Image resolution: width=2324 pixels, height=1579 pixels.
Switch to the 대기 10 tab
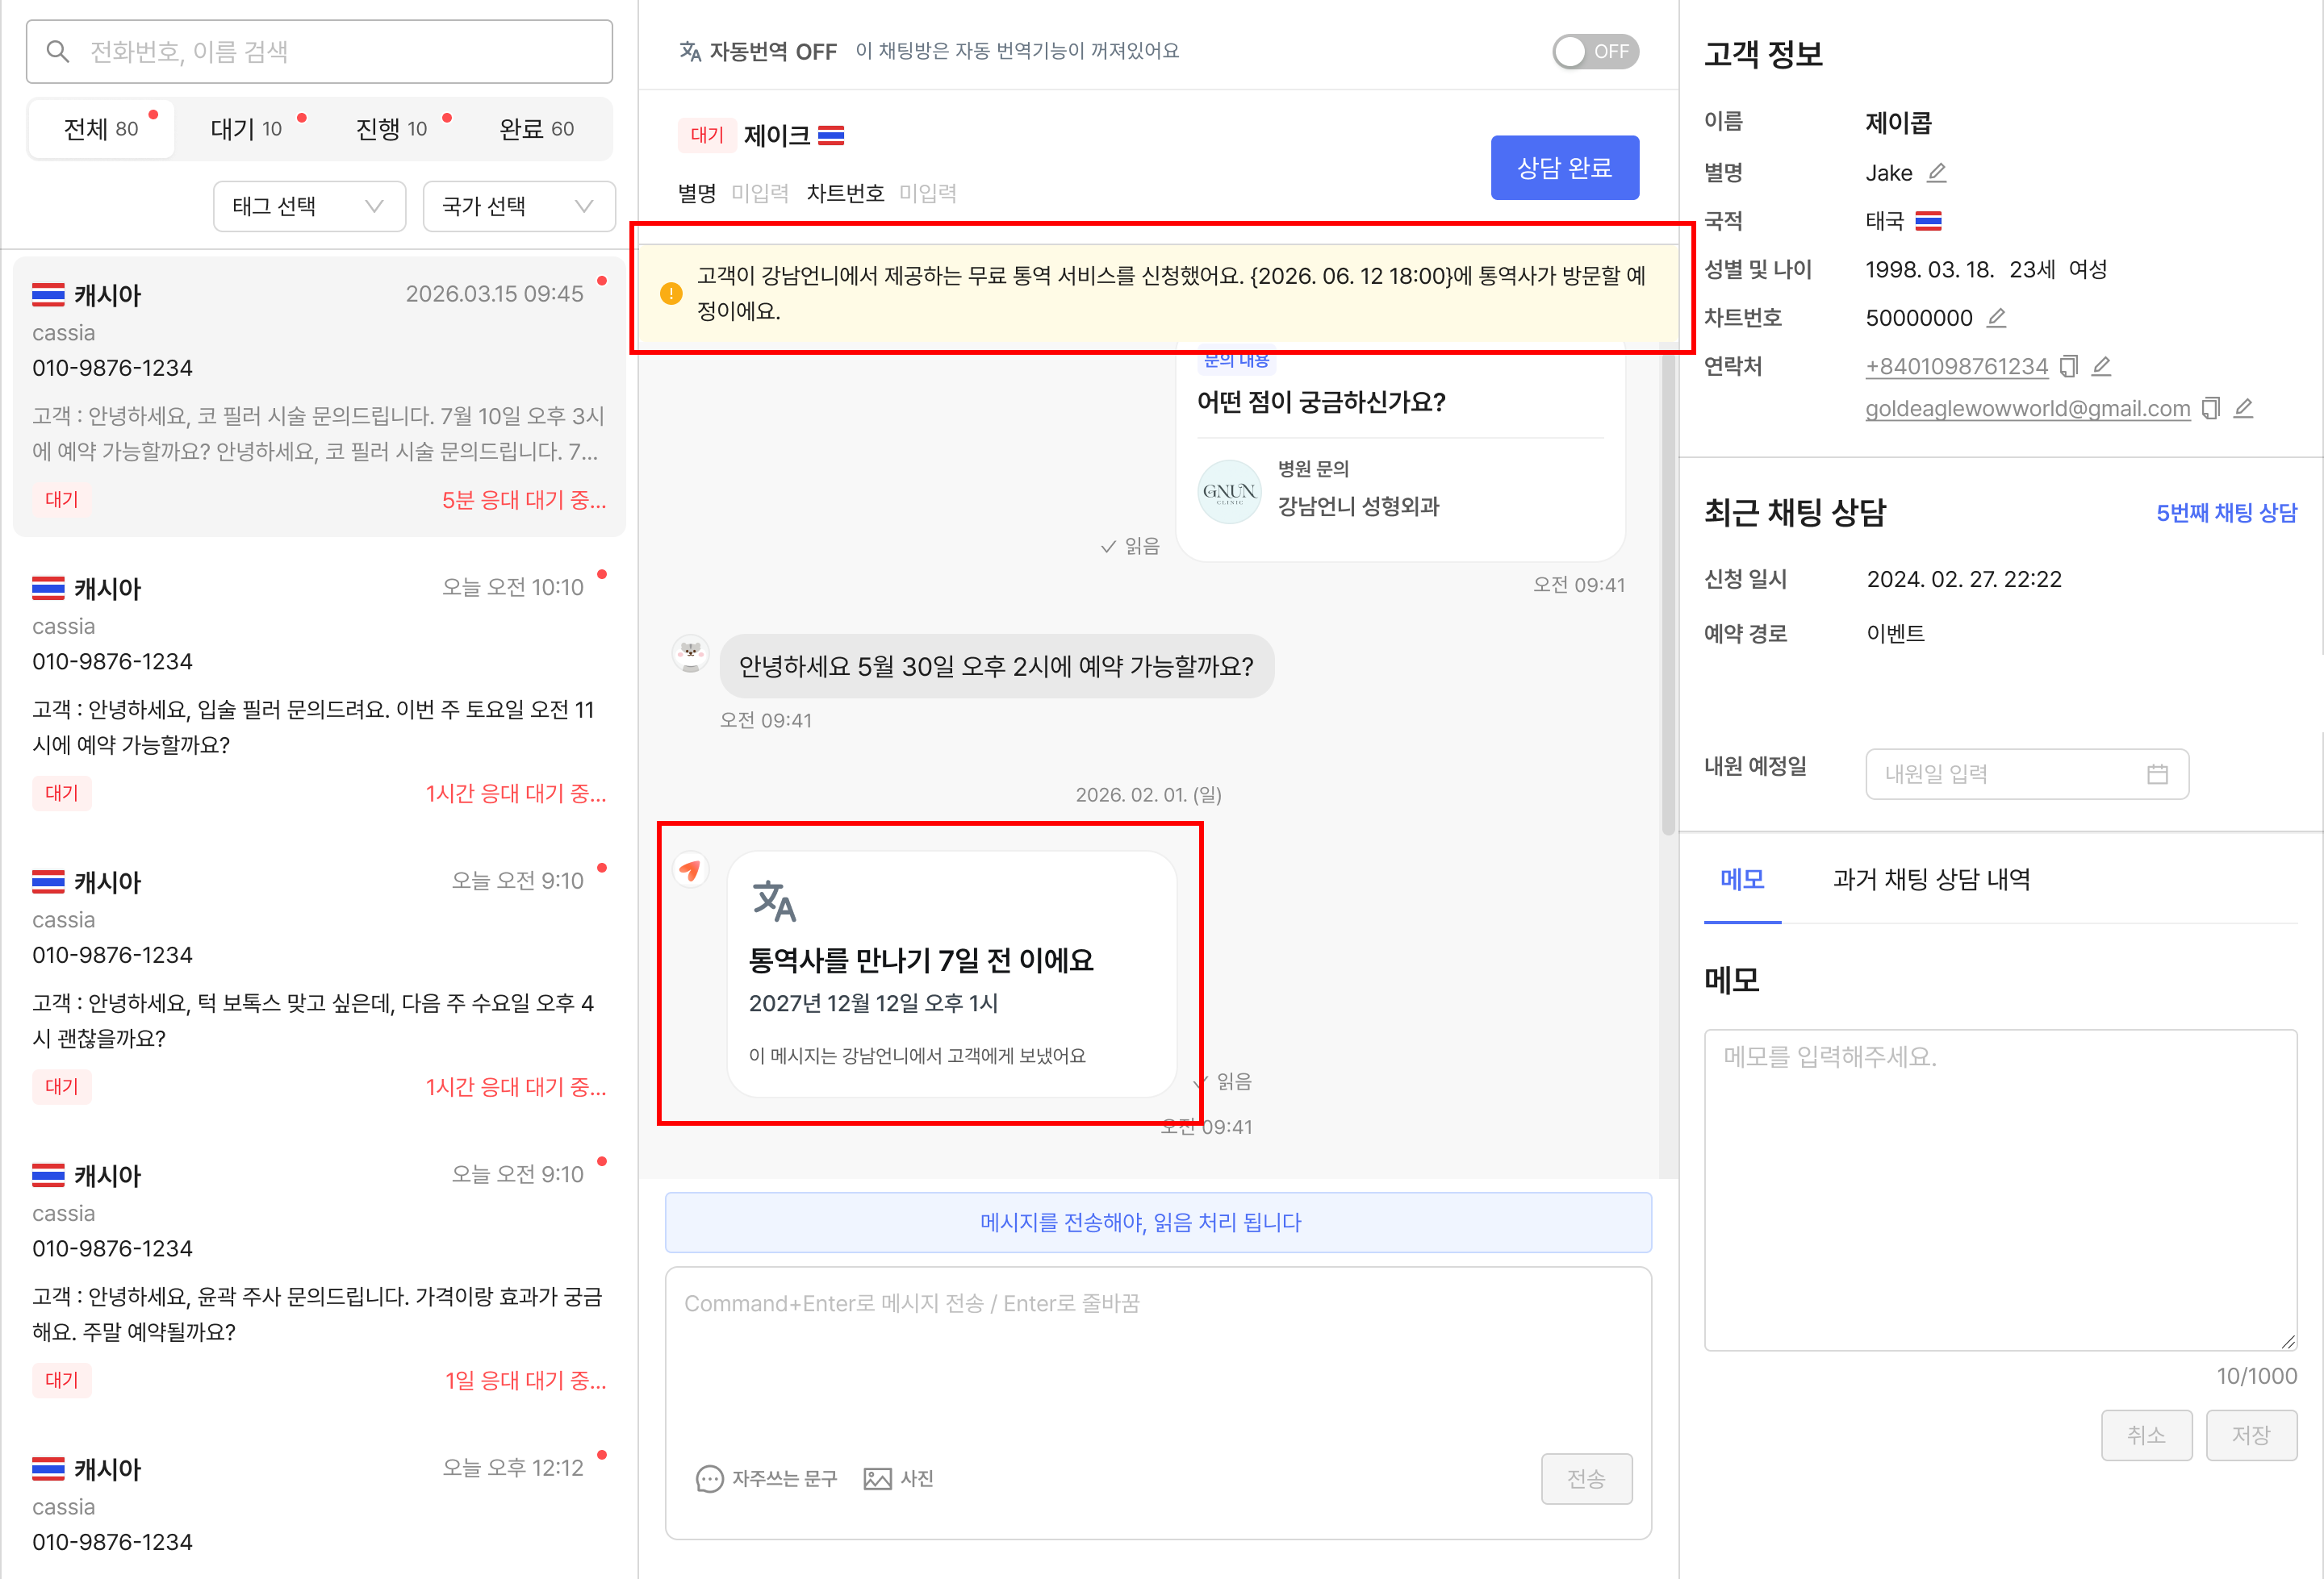pyautogui.click(x=246, y=129)
